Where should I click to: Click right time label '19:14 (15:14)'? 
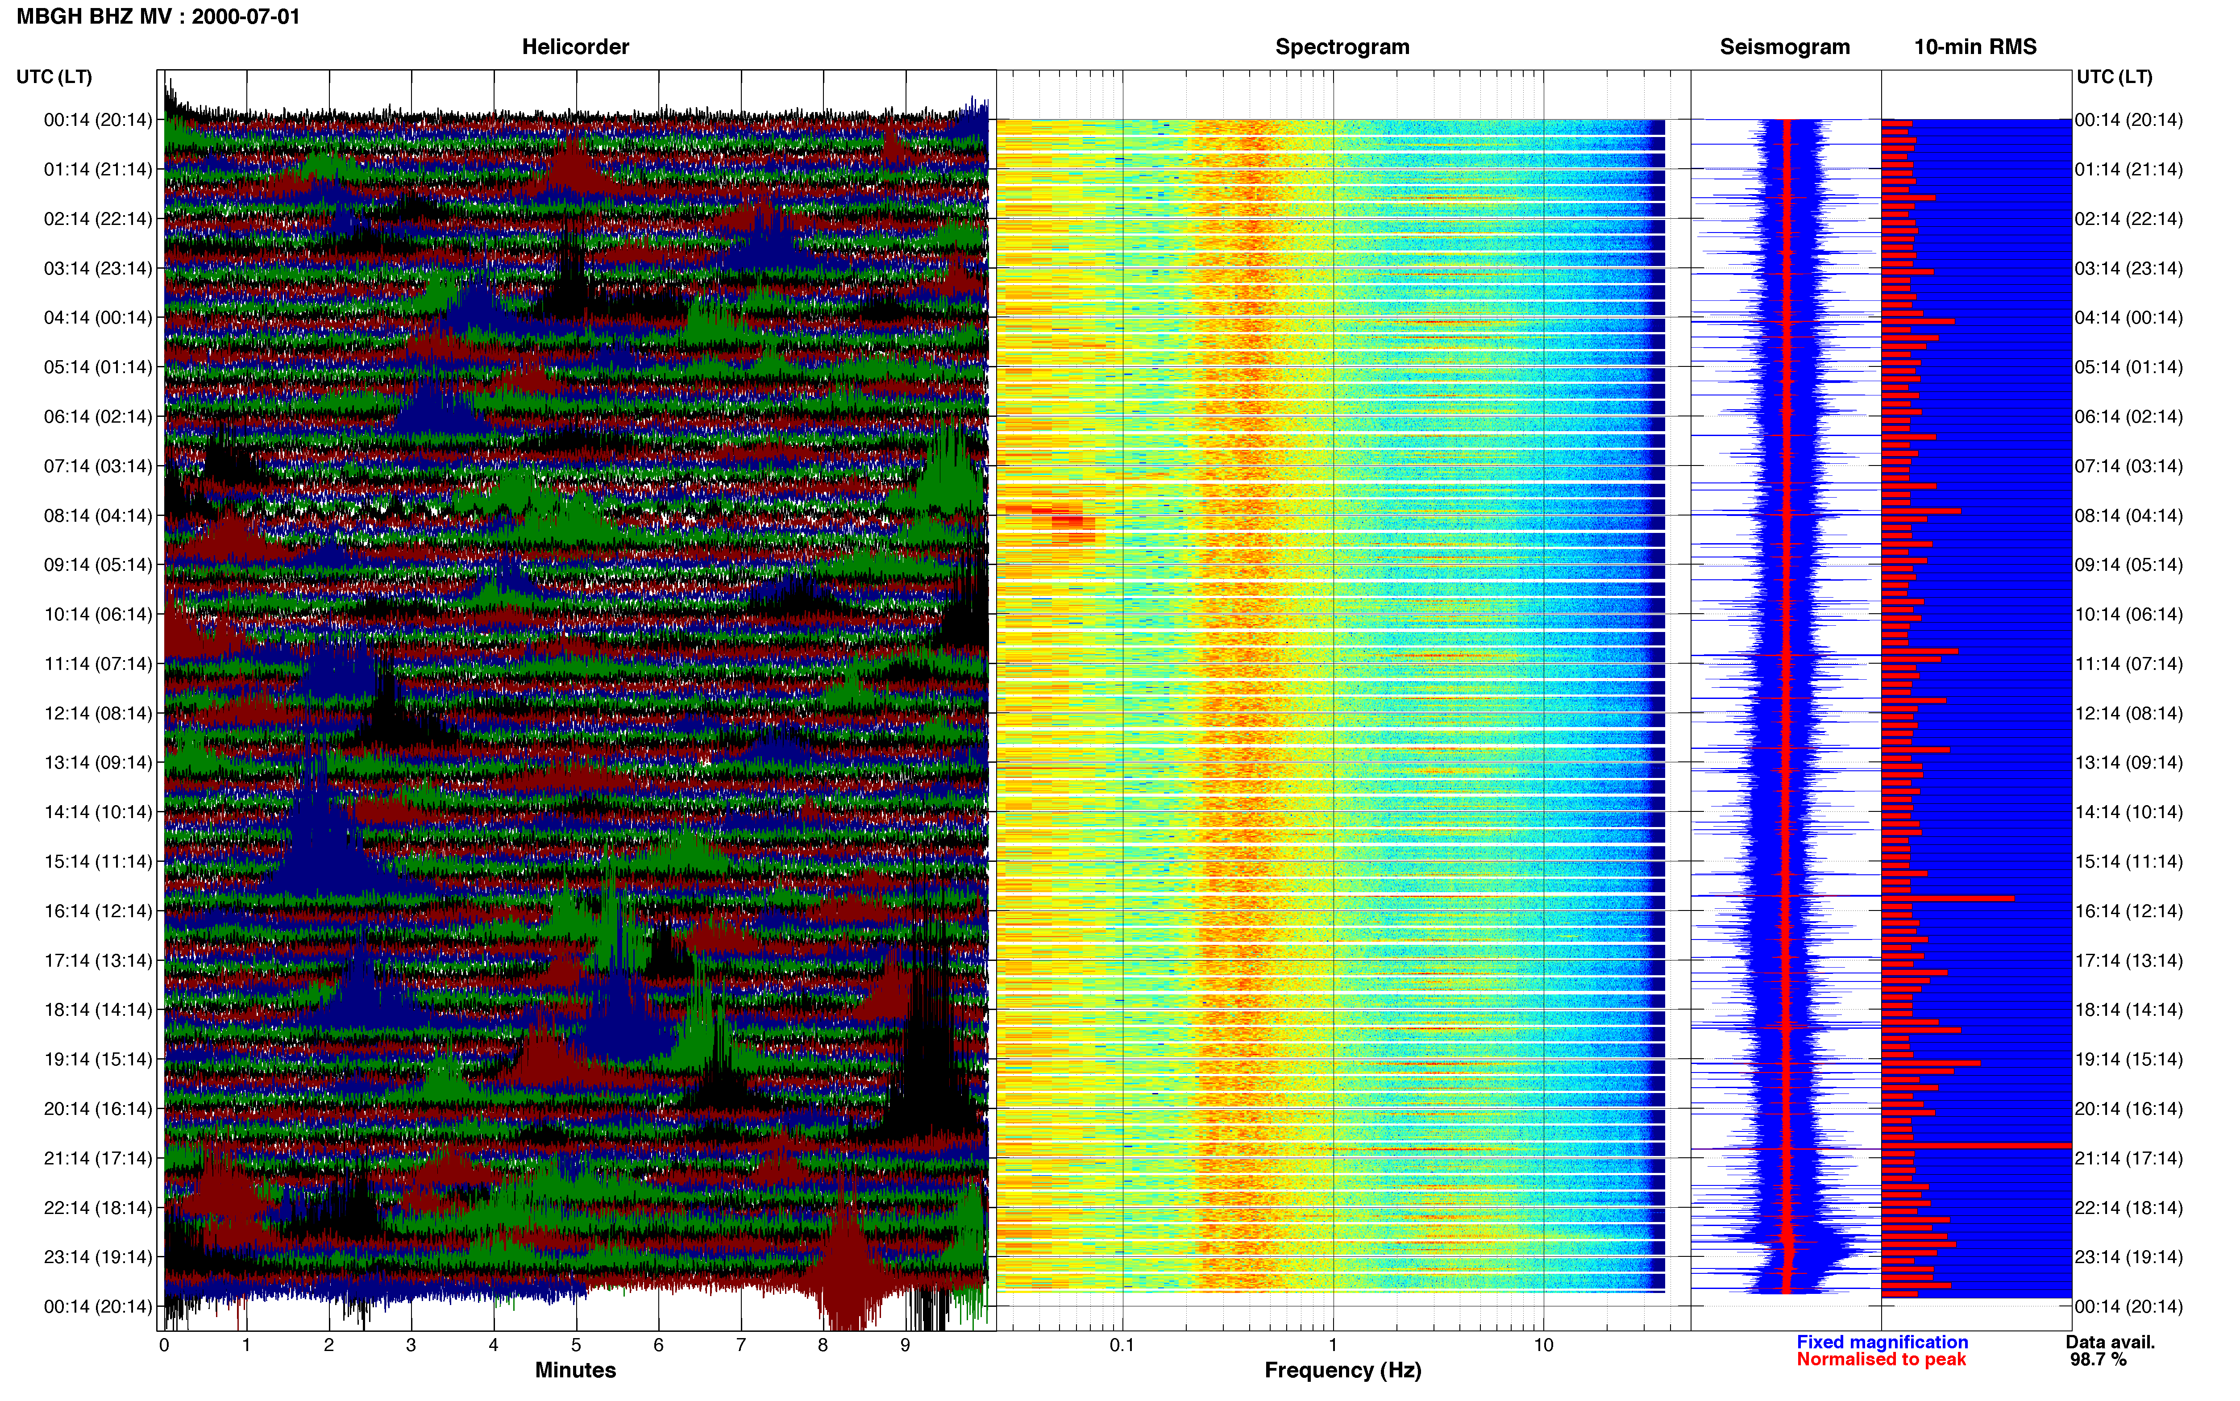point(2129,1059)
